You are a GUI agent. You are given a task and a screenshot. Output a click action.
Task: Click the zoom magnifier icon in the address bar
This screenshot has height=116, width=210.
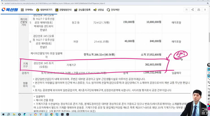pos(208,3)
